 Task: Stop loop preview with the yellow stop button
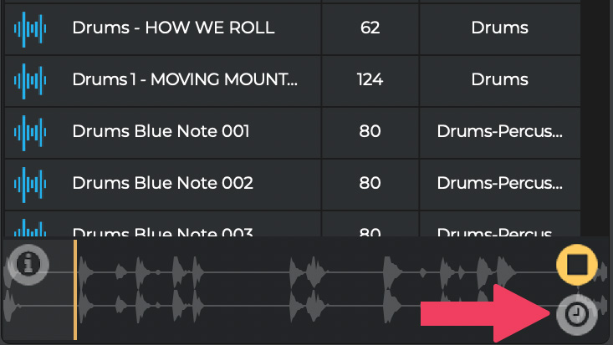[x=577, y=266]
